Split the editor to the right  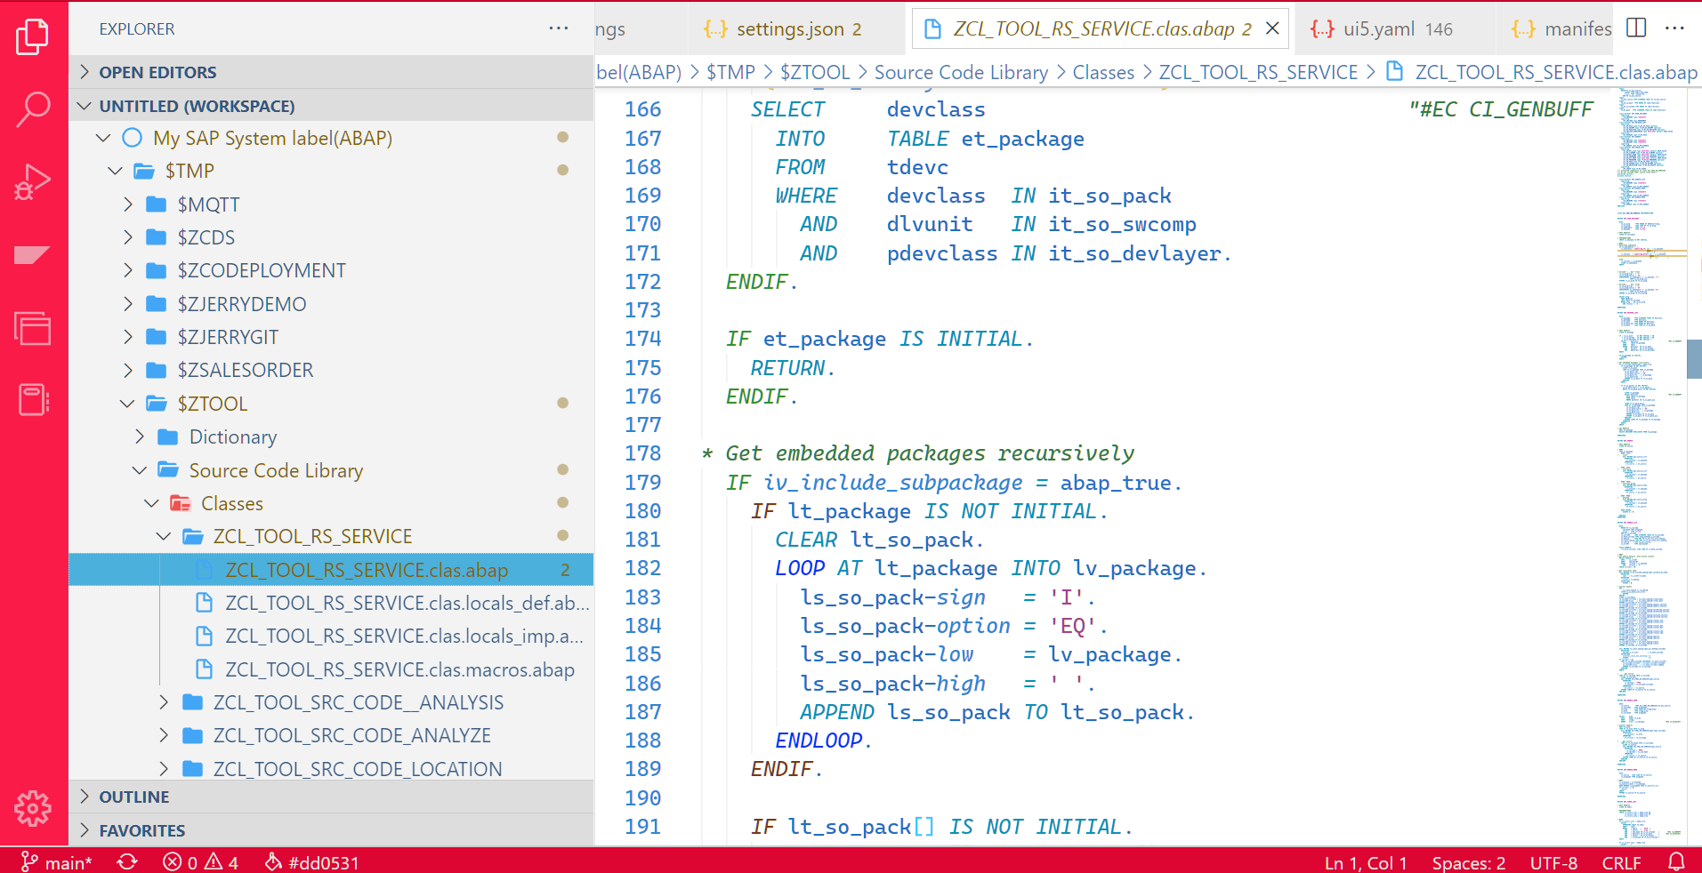[1636, 28]
